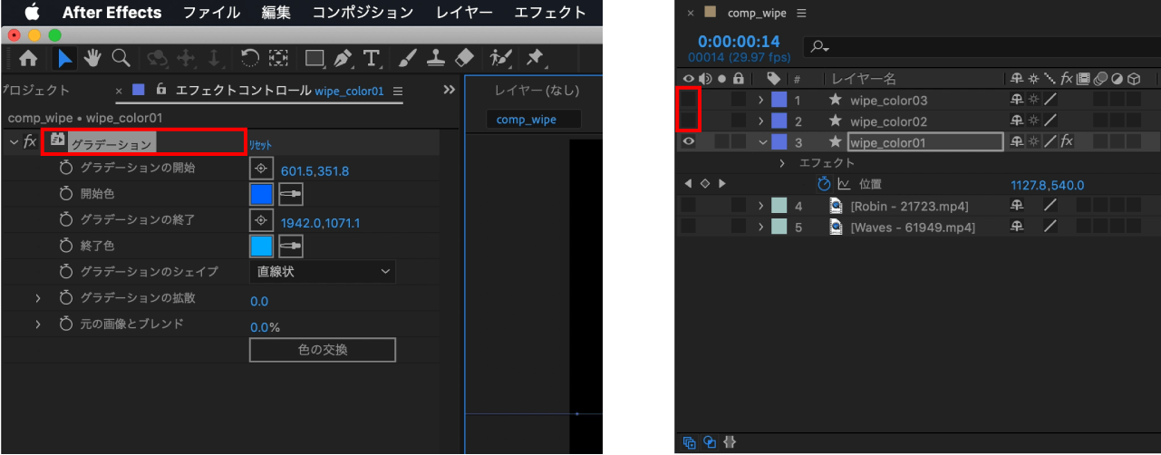The image size is (1161, 455).
Task: Open the ファイル menu
Action: pos(211,13)
